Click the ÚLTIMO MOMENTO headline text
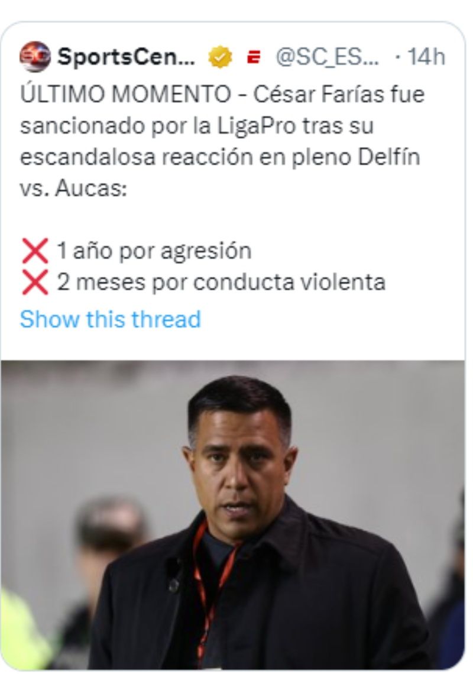This screenshot has width=473, height=674. 125,94
